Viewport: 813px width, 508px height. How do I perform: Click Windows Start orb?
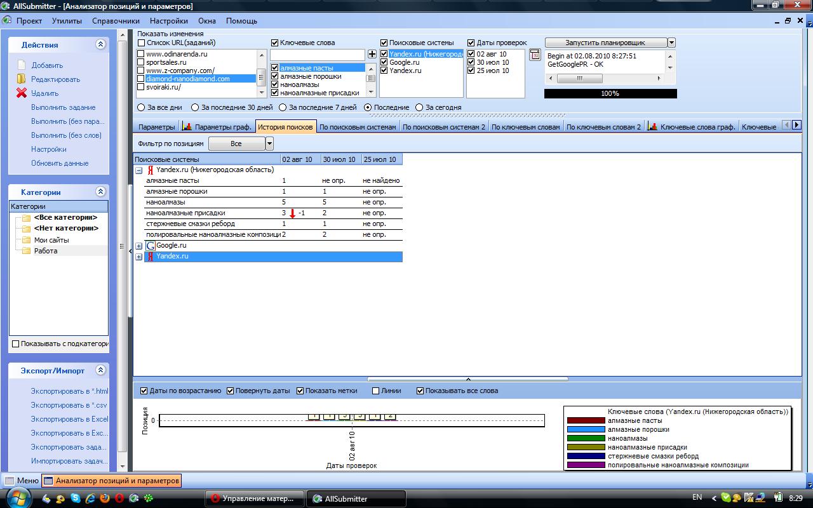tap(18, 498)
